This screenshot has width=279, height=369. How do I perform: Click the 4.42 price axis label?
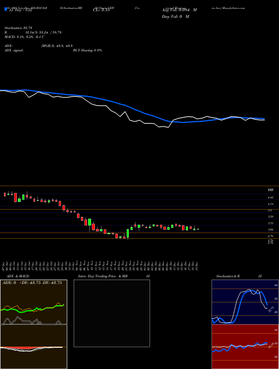coord(271,197)
